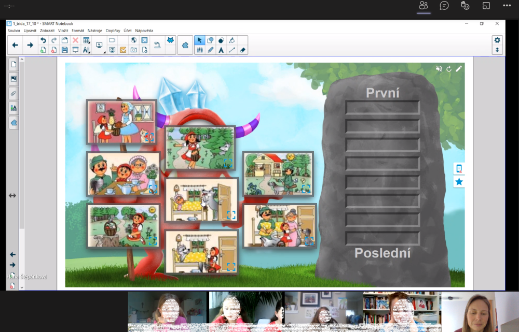Click the Save file icon
Image resolution: width=519 pixels, height=332 pixels.
tap(65, 50)
